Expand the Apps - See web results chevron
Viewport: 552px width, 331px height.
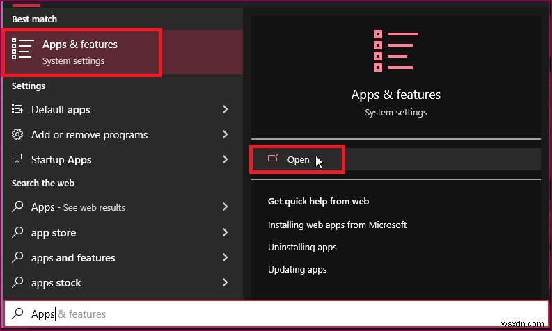[226, 207]
